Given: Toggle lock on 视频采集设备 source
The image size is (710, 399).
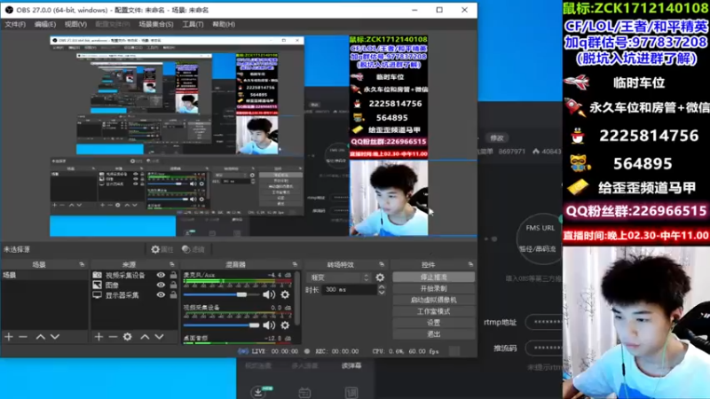Looking at the screenshot, I should [x=173, y=275].
